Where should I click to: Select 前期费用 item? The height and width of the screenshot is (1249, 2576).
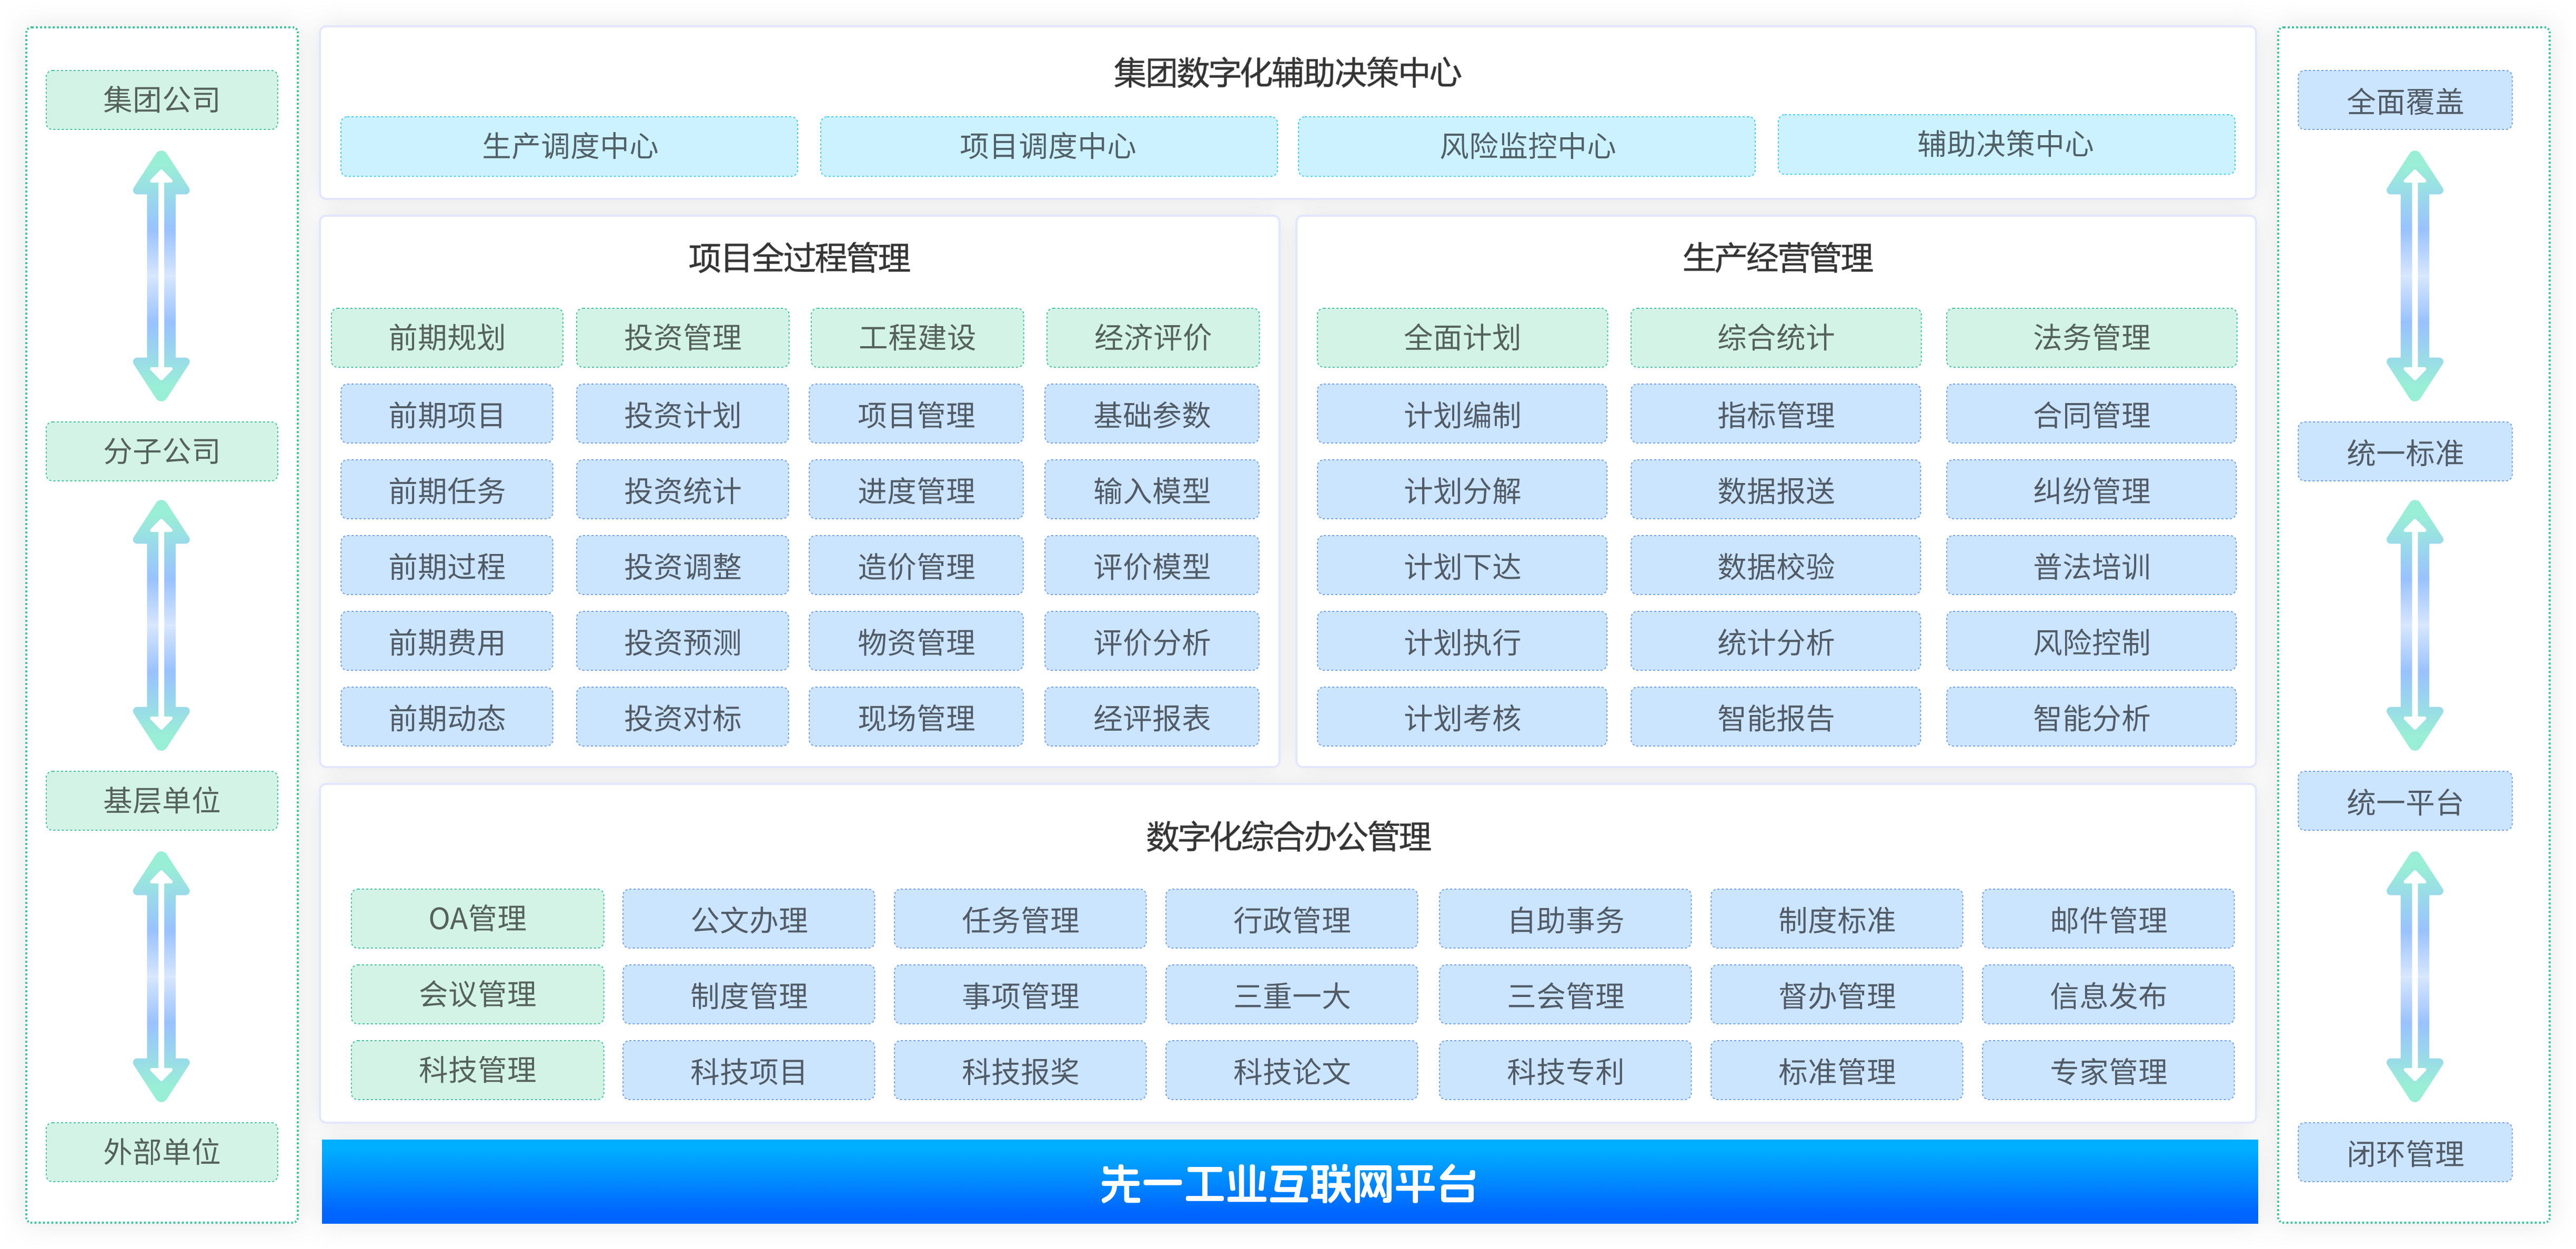[x=447, y=641]
